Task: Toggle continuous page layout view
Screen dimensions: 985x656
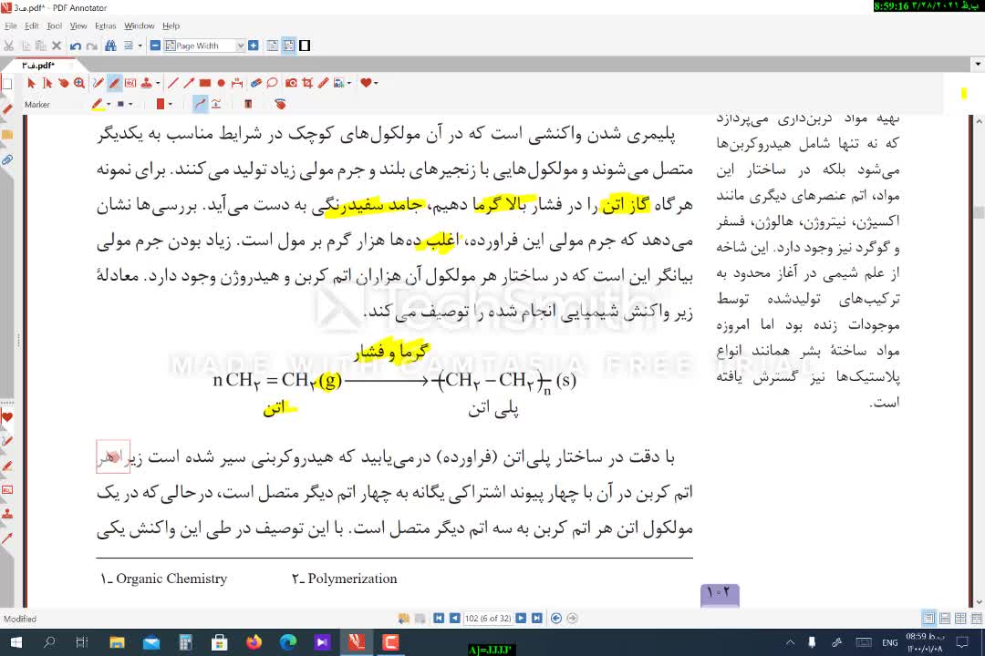Action: (x=289, y=46)
